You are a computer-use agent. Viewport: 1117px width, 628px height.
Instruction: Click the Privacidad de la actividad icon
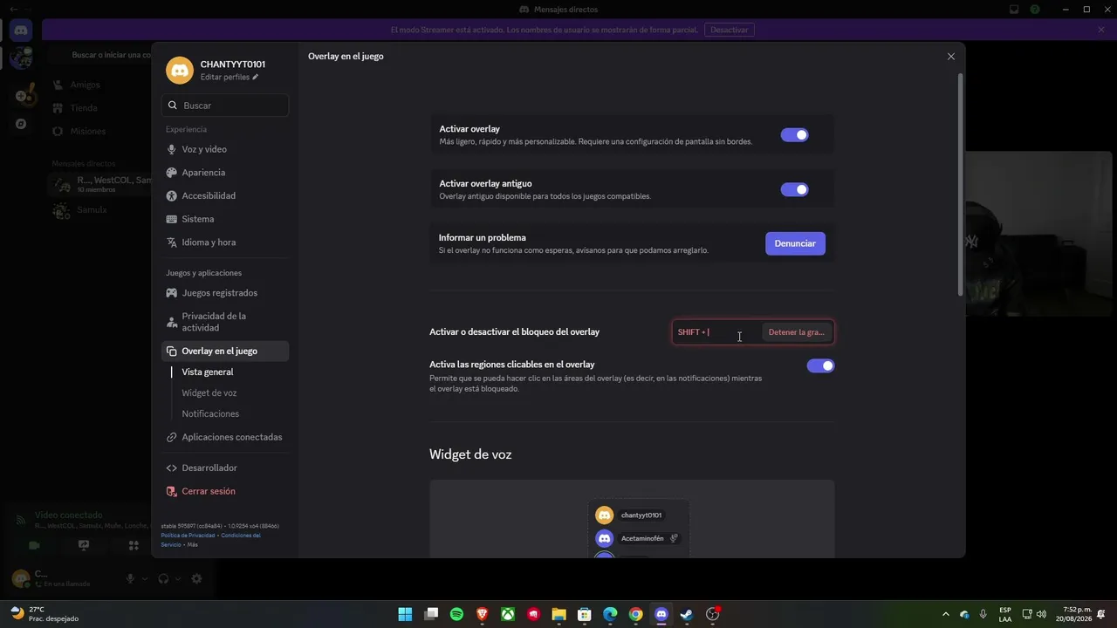click(172, 322)
